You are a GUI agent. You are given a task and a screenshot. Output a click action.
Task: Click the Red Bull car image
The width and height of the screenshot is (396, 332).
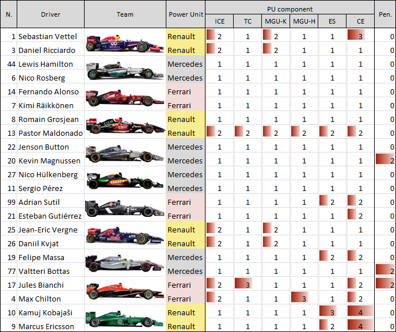pos(125,43)
